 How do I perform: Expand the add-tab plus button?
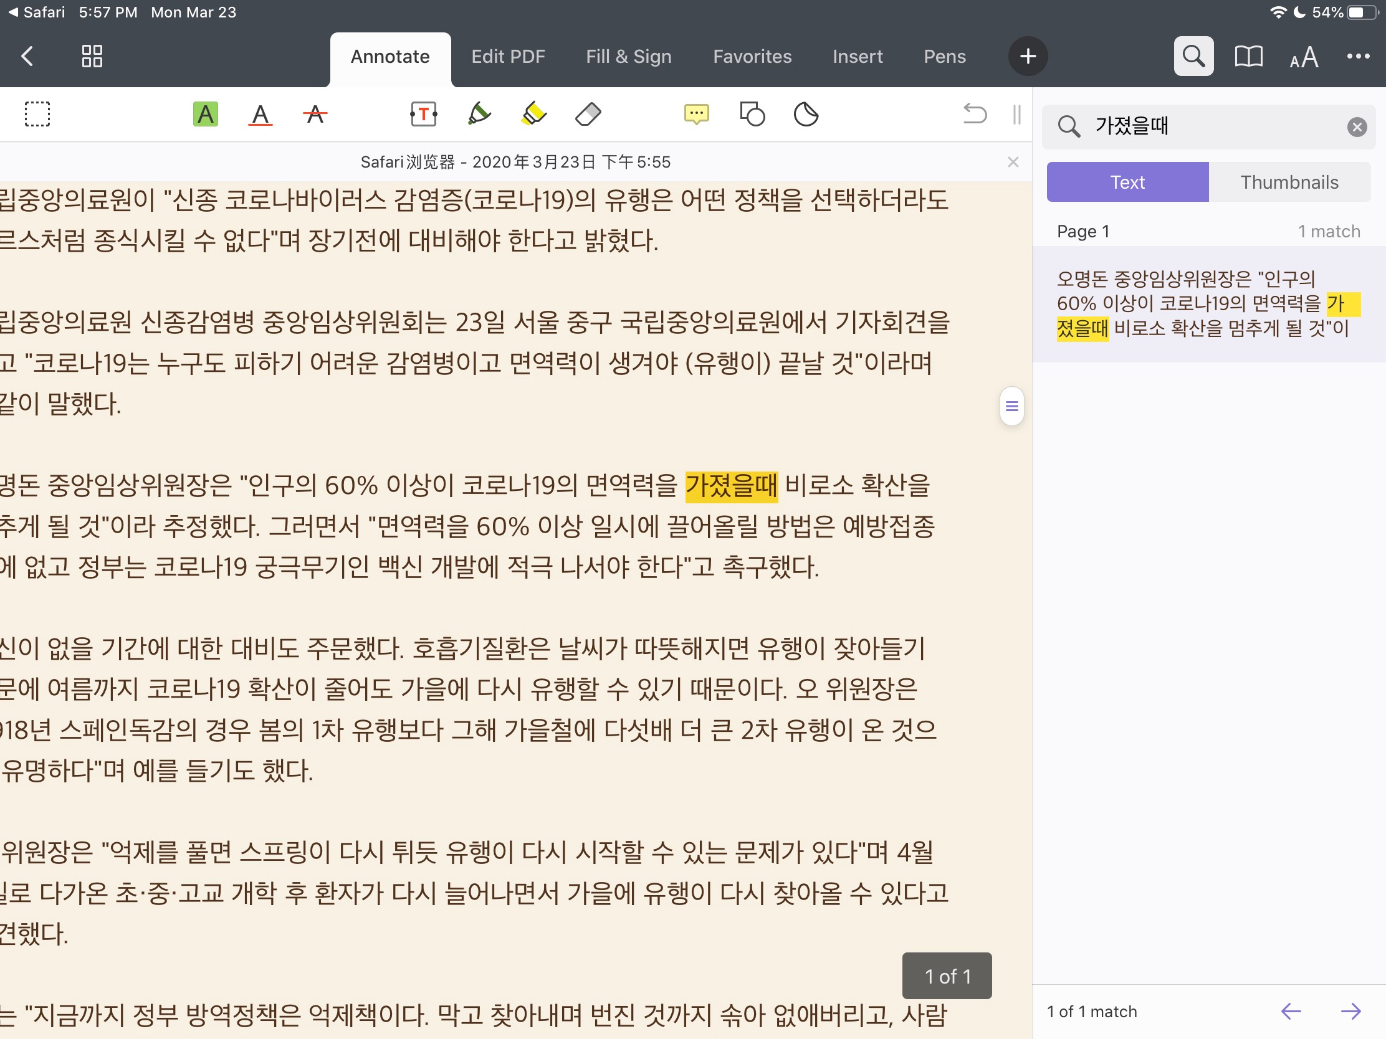click(1028, 56)
